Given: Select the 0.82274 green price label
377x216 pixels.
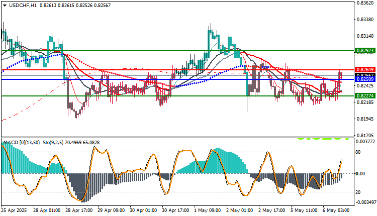Looking at the screenshot, I should click(x=365, y=95).
